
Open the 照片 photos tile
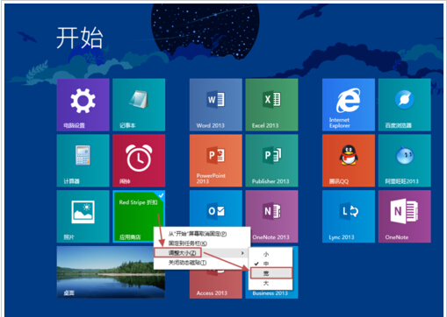83,216
